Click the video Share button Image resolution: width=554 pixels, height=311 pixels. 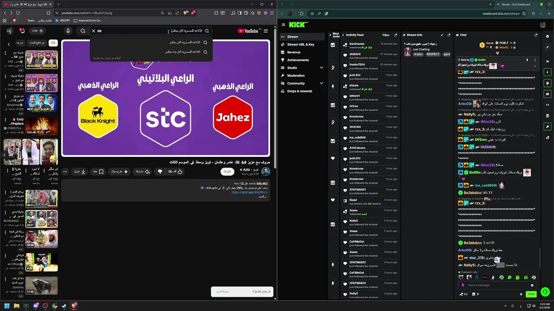[142, 171]
